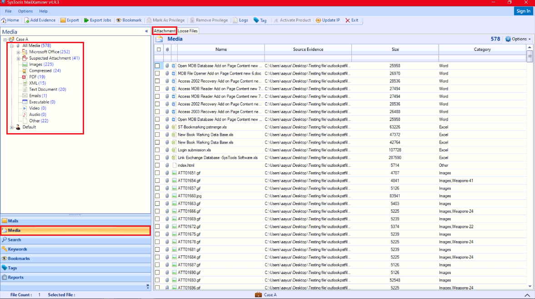Expand the bottom status panel chevron
535x299 pixels.
pyautogui.click(x=527, y=295)
